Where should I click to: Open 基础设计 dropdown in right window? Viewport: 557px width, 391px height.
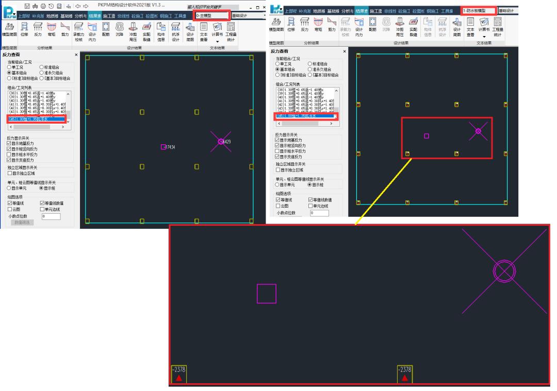pos(508,11)
